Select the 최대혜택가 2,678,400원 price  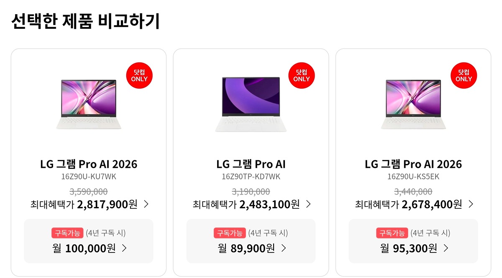click(x=408, y=204)
